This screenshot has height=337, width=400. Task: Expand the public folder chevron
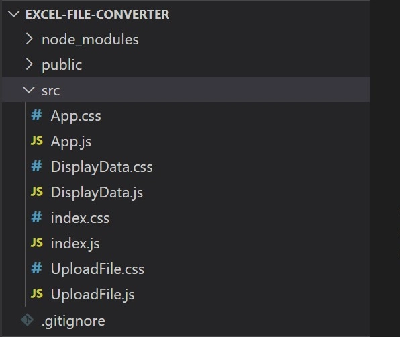point(30,64)
